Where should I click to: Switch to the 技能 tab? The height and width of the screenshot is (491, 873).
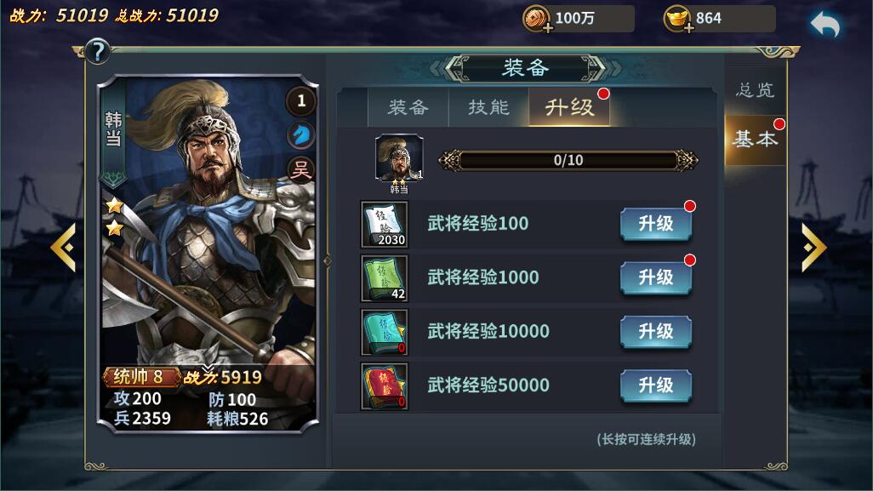pyautogui.click(x=488, y=107)
